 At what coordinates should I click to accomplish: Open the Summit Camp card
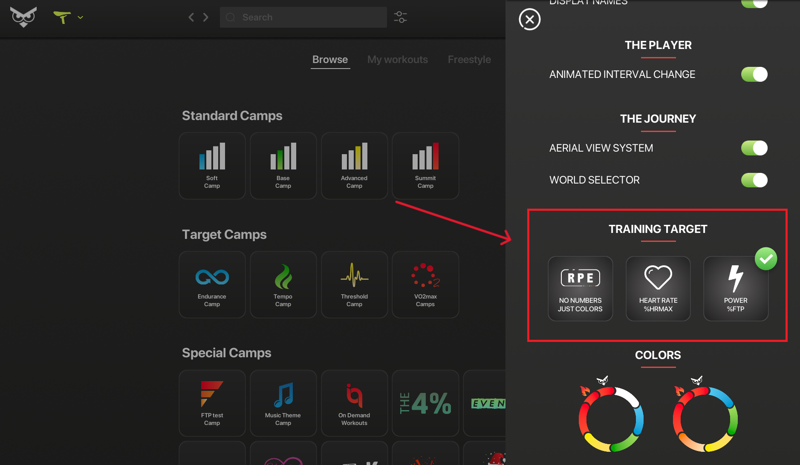425,166
